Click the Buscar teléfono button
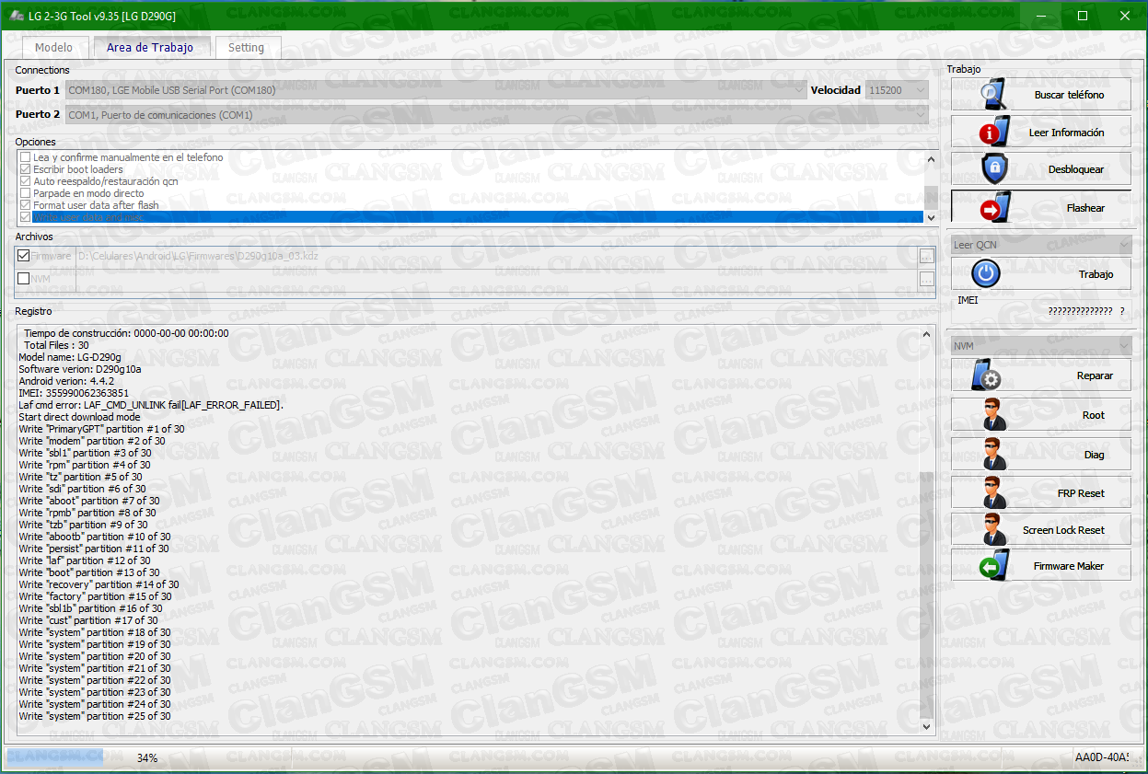The height and width of the screenshot is (774, 1148). [1040, 95]
